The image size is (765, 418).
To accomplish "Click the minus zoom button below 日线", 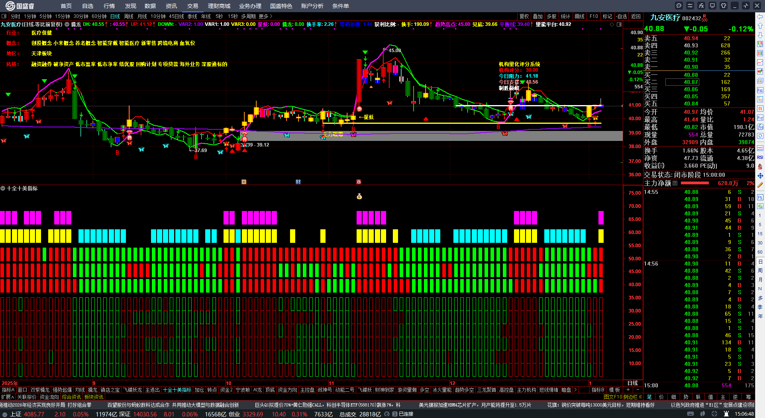I will tap(638, 390).
